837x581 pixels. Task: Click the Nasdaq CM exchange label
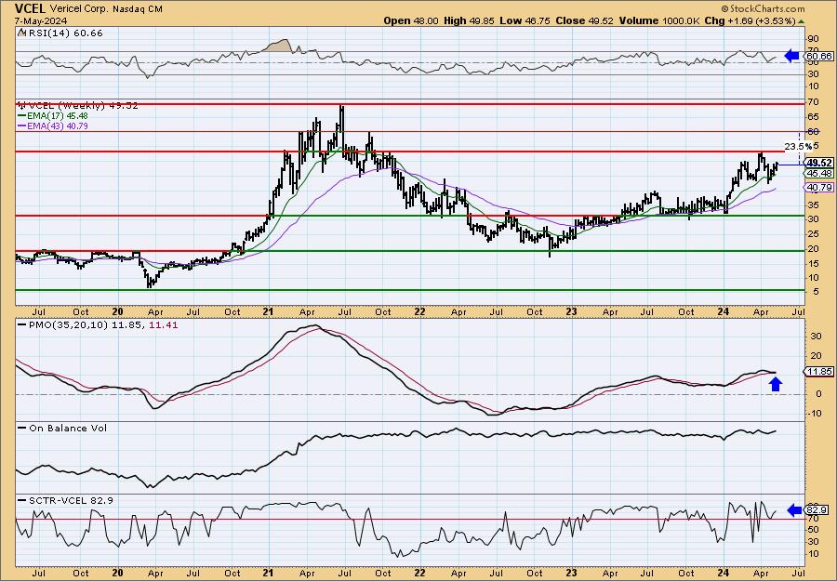pyautogui.click(x=136, y=9)
